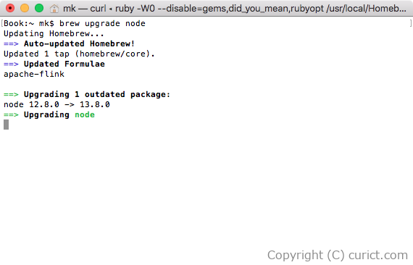This screenshot has width=413, height=265.
Task: Click the 'brew upgrade node' command text
Action: pos(102,24)
